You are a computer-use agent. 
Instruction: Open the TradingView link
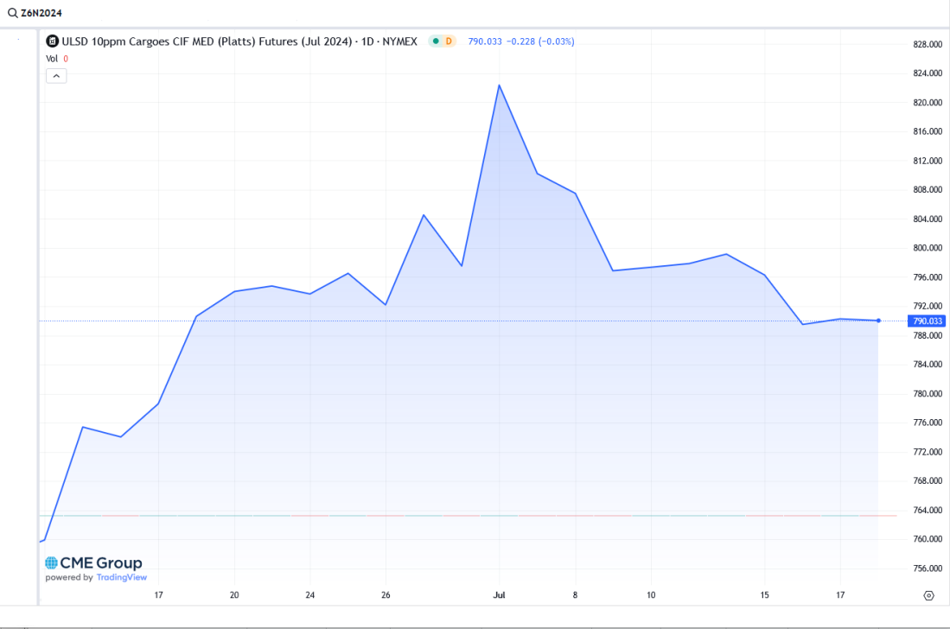(121, 577)
